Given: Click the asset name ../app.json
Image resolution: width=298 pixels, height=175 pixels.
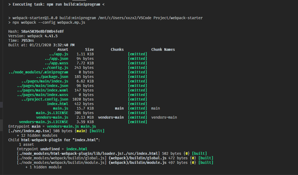Looking at the screenshot, I should (x=57, y=59).
